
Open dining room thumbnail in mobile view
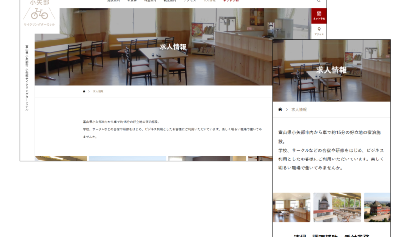pyautogui.click(x=292, y=207)
